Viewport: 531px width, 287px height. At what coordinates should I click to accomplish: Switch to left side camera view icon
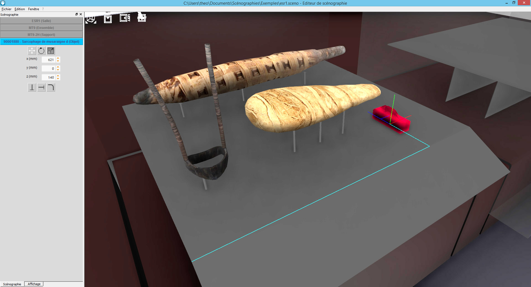125,18
